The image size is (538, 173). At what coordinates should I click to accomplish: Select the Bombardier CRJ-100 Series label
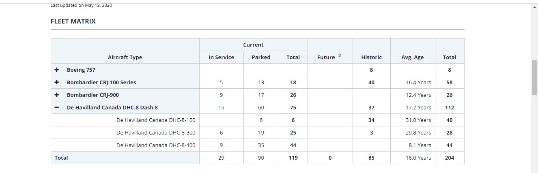coord(101,82)
